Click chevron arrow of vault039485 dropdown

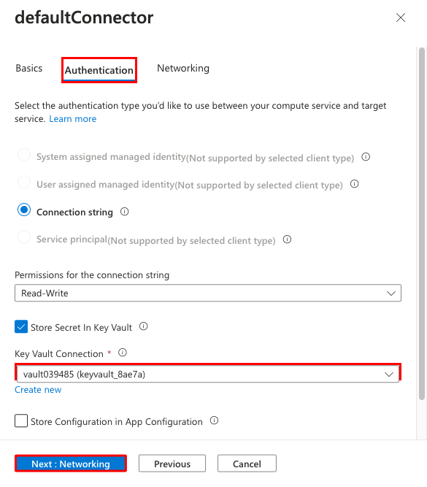pyautogui.click(x=389, y=375)
